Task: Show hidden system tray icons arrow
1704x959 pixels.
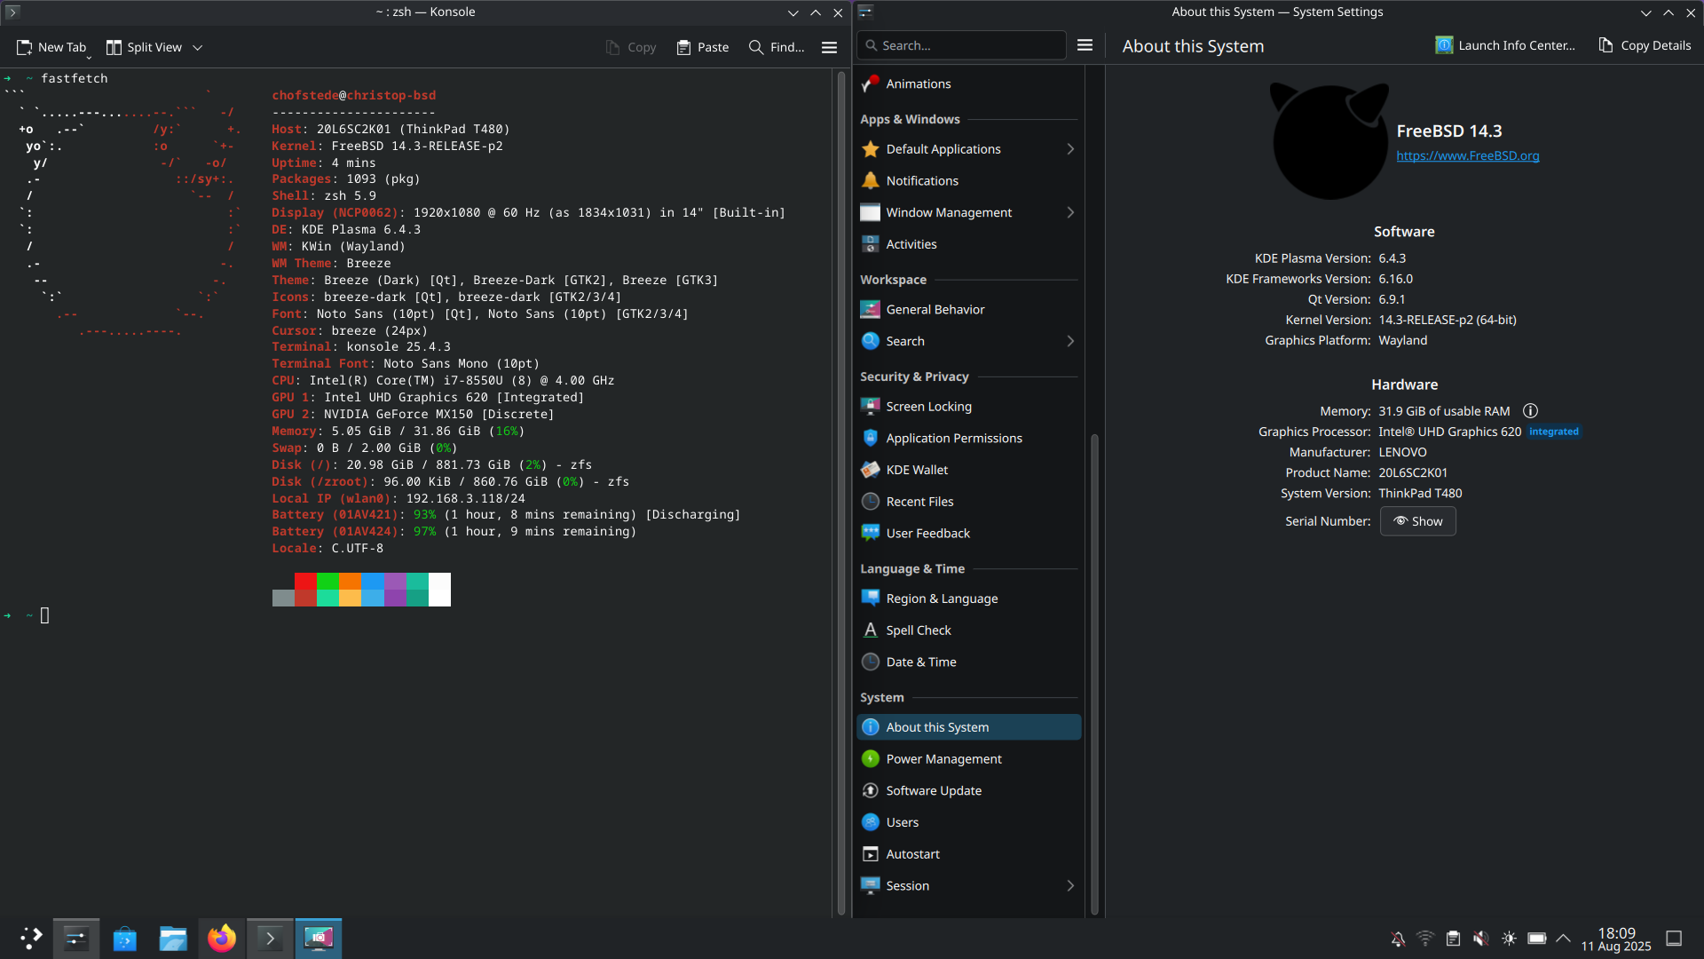Action: [x=1564, y=939]
